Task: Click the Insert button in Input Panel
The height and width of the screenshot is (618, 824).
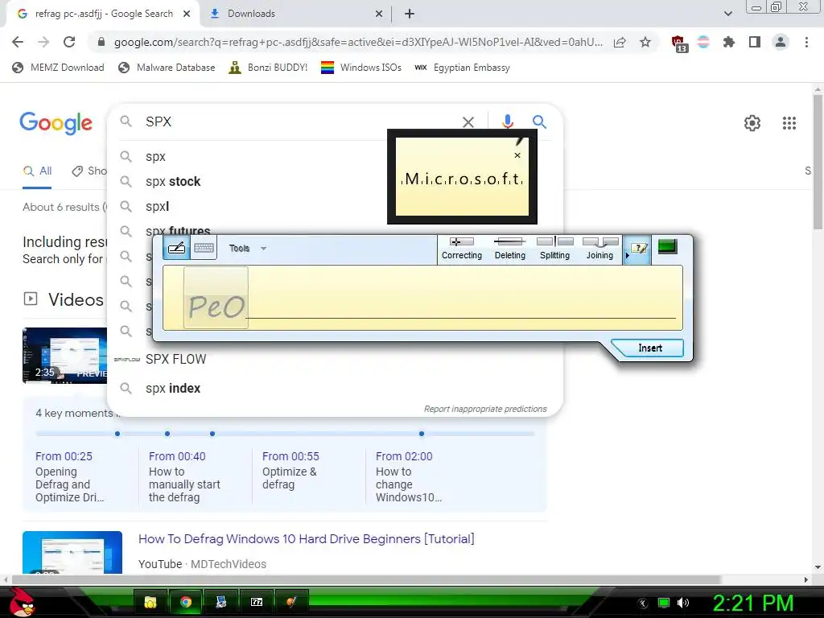Action: click(649, 348)
